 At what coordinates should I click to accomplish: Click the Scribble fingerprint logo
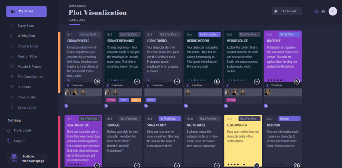click(x=14, y=158)
